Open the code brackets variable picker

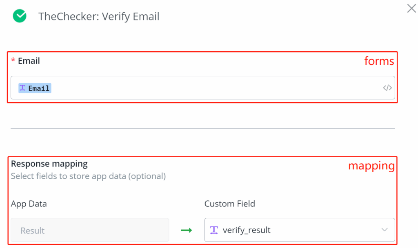click(x=387, y=88)
